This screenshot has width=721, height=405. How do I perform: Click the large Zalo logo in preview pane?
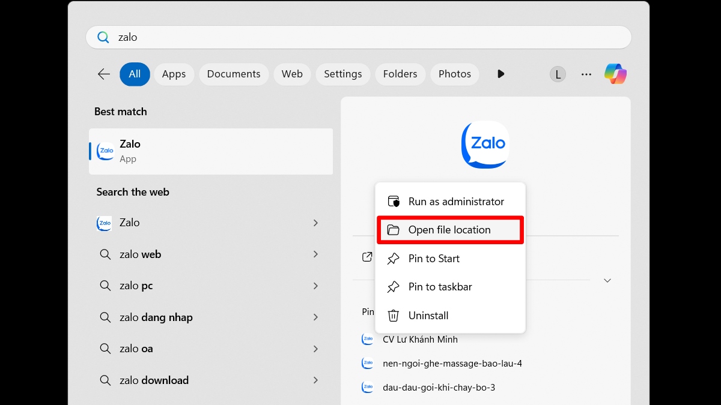point(485,145)
